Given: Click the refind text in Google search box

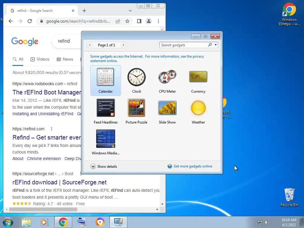Looking at the screenshot, I should click(x=64, y=41).
